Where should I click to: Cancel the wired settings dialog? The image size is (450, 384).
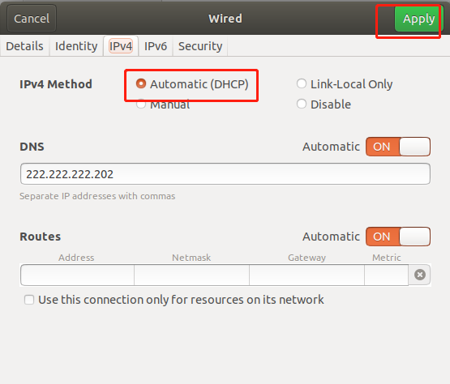click(x=32, y=19)
